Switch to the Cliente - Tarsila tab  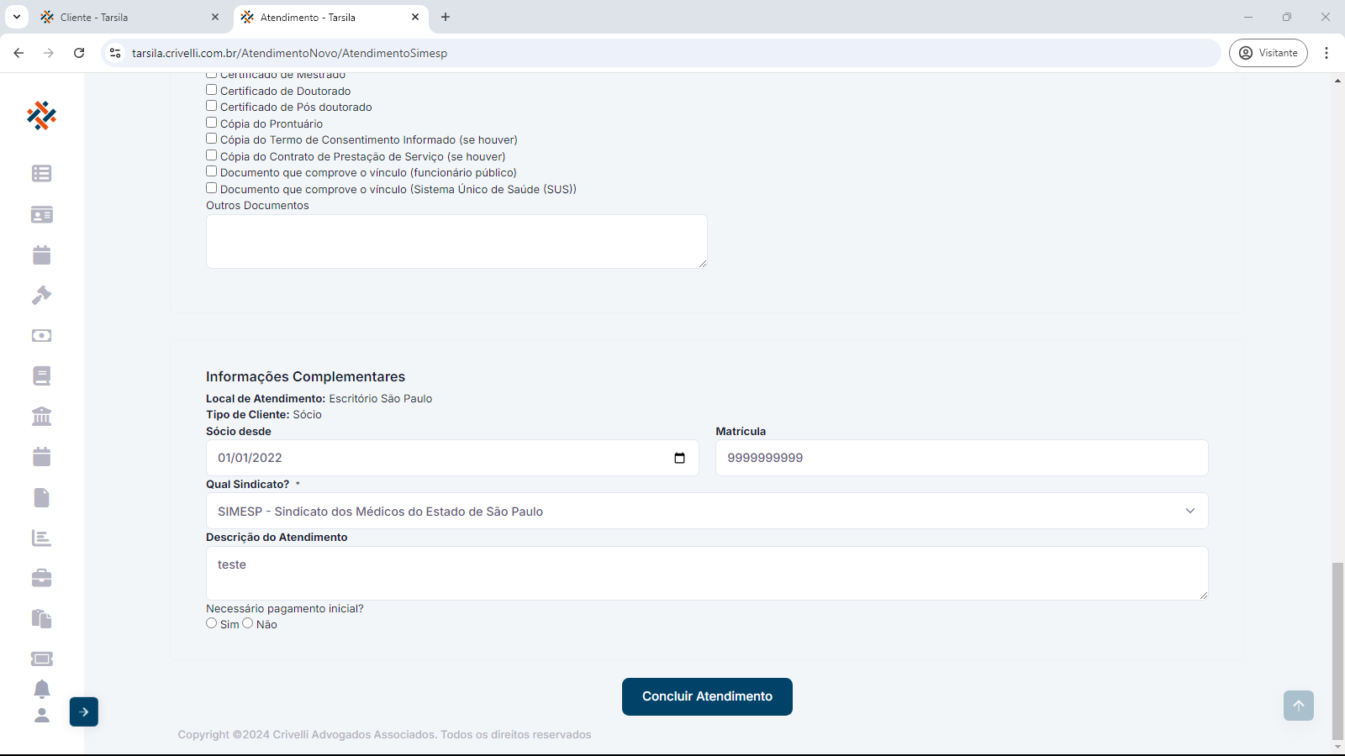(x=126, y=17)
